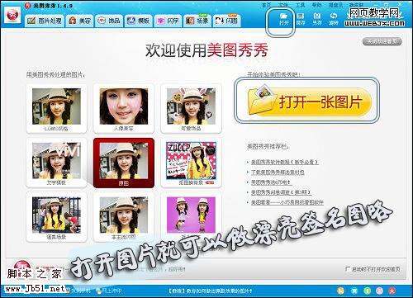Switch to the 美容 beauty tab
This screenshot has height=298, width=413.
pyautogui.click(x=79, y=21)
